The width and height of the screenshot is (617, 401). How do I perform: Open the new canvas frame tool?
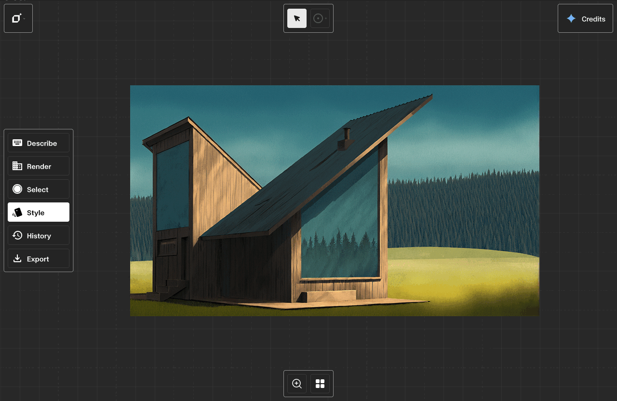16,18
